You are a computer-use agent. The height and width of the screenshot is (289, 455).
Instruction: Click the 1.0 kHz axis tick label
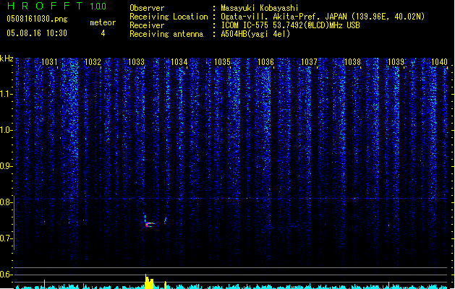click(x=6, y=130)
